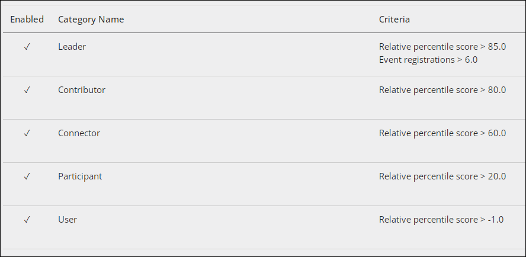Open the Connector category name
Viewport: 526px width, 257px height.
[79, 133]
